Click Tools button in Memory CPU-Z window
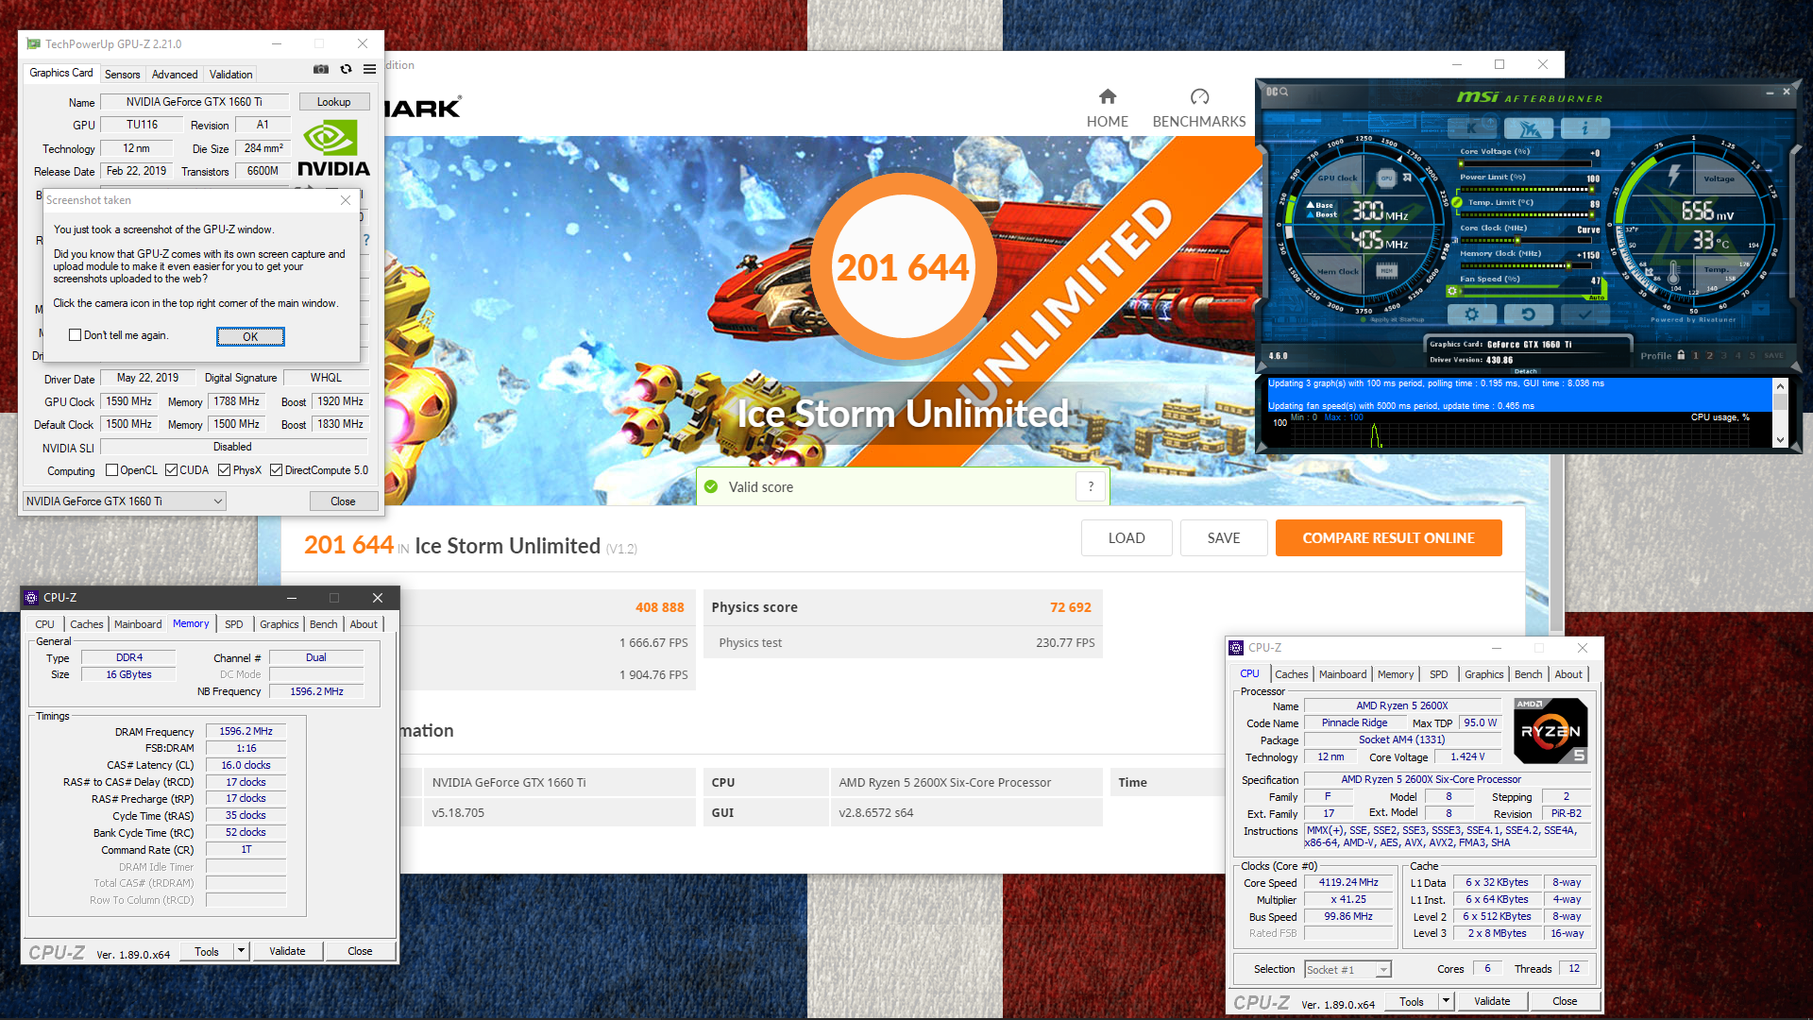This screenshot has height=1020, width=1813. (x=207, y=951)
